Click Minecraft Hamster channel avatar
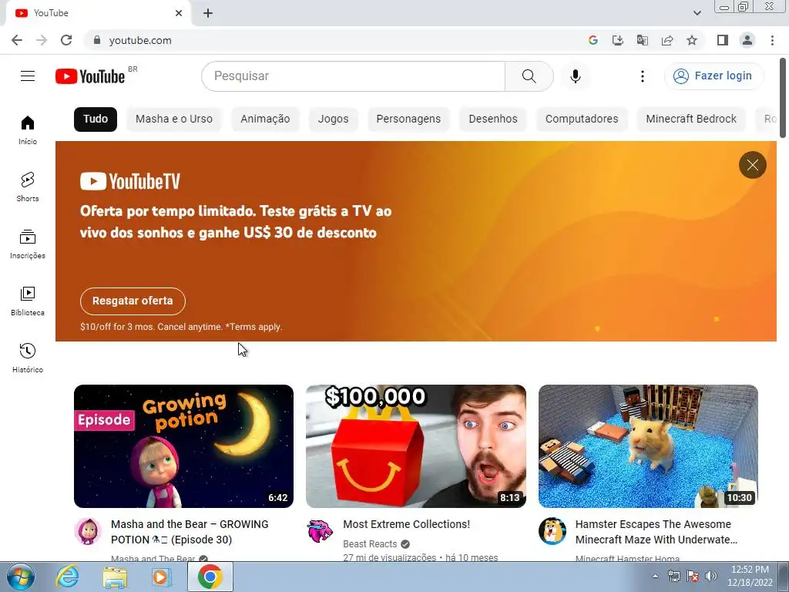789x592 pixels. point(552,531)
